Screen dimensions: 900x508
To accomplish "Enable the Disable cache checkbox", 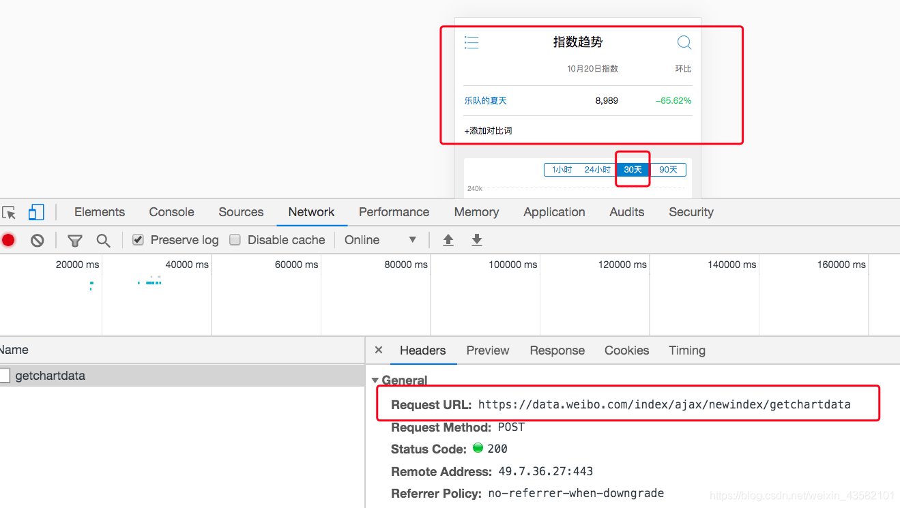I will coord(235,240).
